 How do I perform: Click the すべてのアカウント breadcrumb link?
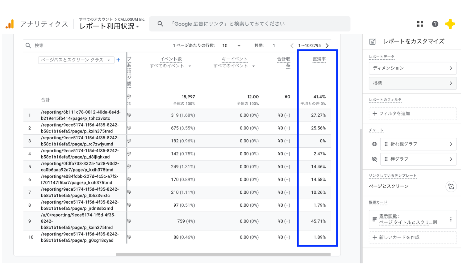tap(96, 19)
